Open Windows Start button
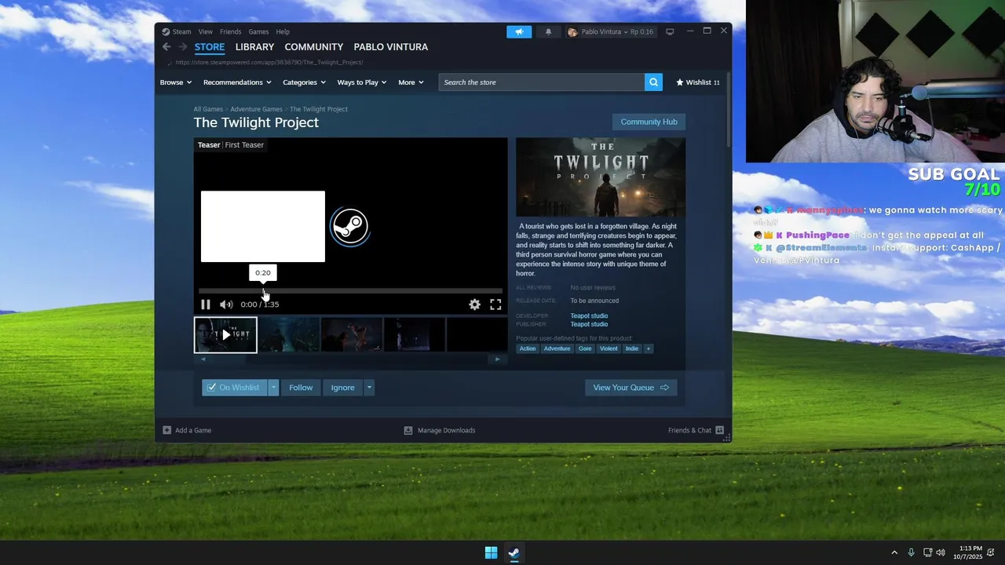This screenshot has width=1005, height=565. (x=491, y=552)
